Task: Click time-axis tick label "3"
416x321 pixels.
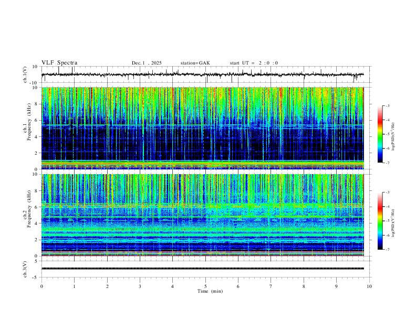Action: point(140,286)
